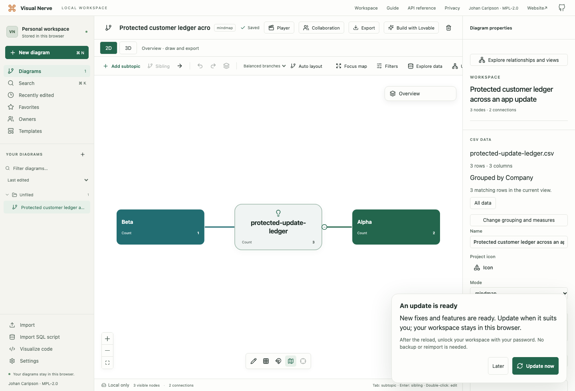Screen dimensions: 575x391
Task: Click the right arrow next to Sibling
Action: [x=180, y=66]
